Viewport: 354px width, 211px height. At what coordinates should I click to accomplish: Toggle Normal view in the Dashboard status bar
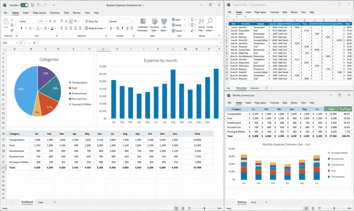coord(176,208)
